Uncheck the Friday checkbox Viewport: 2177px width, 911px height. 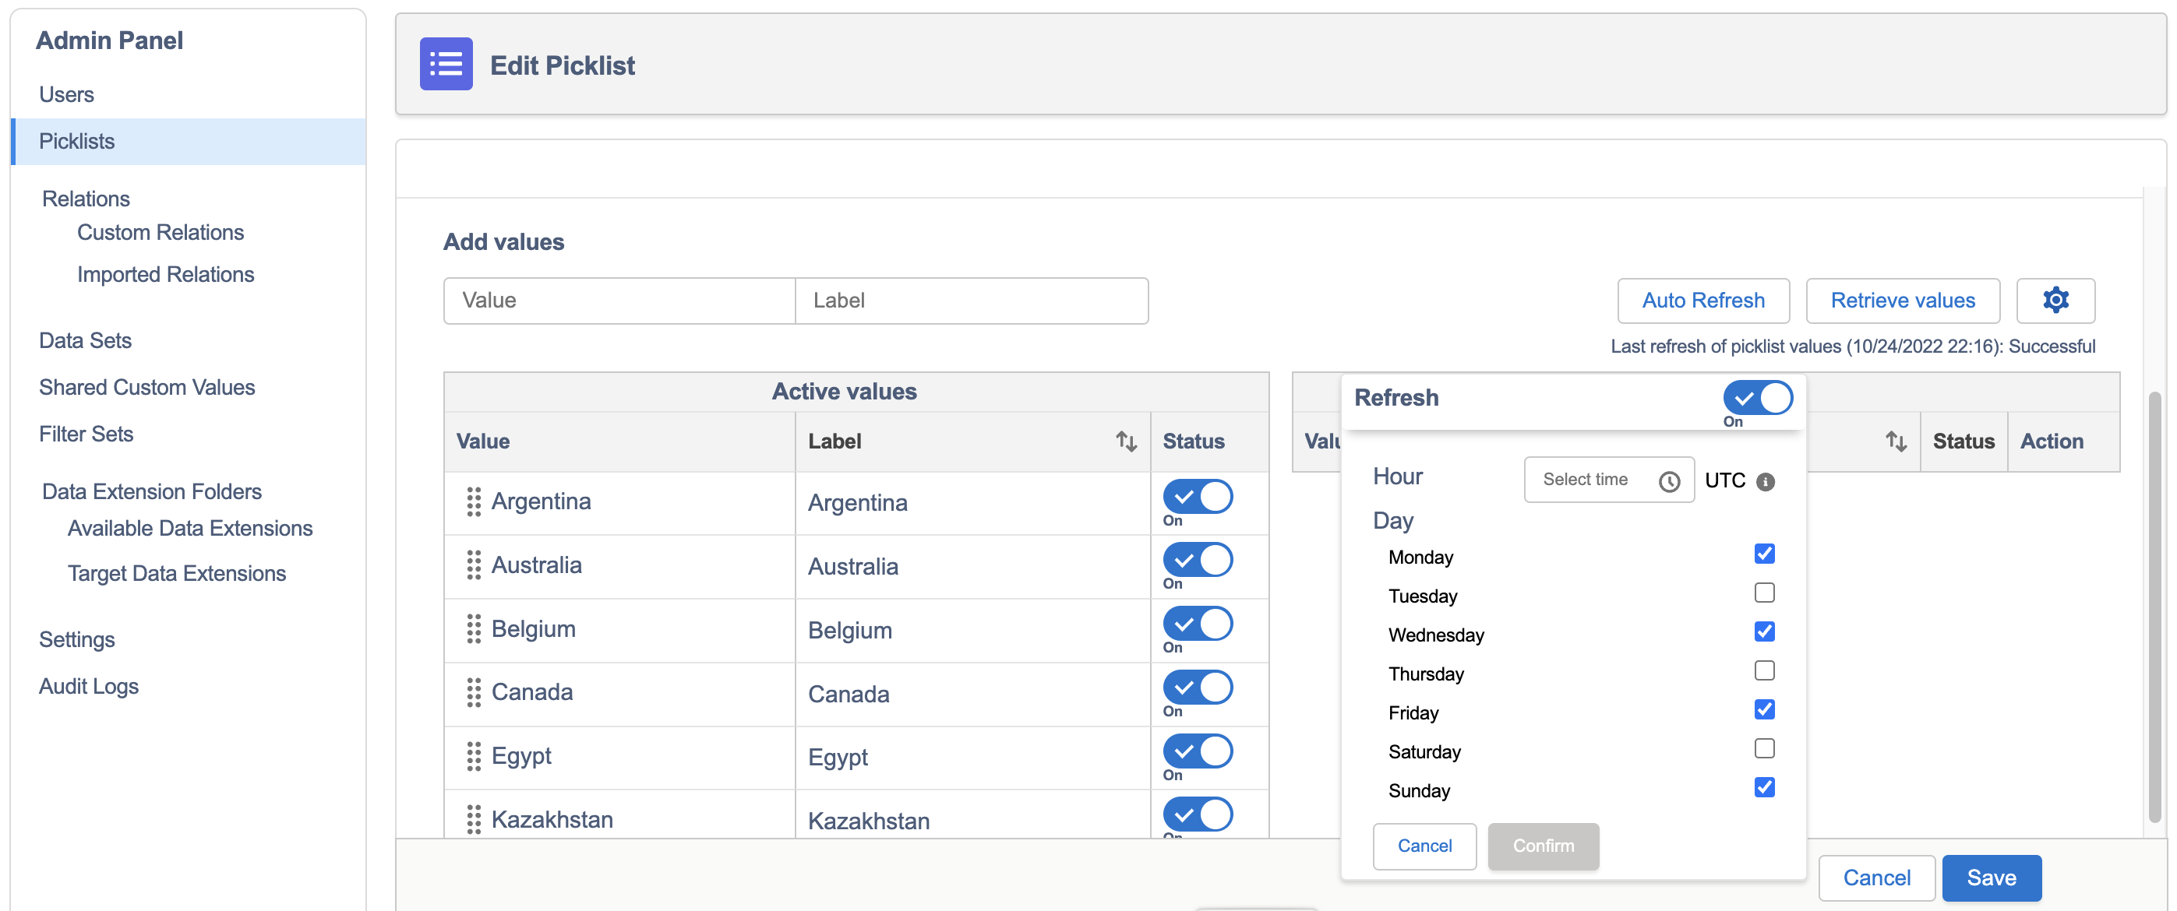point(1764,709)
